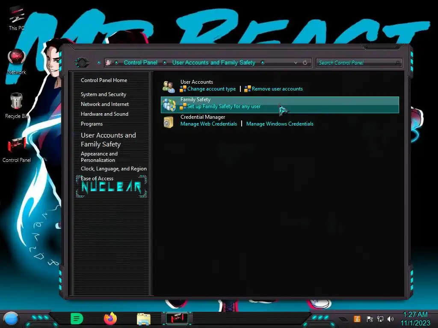This screenshot has height=328, width=438.
Task: Click the search magnifier icon
Action: (x=397, y=63)
